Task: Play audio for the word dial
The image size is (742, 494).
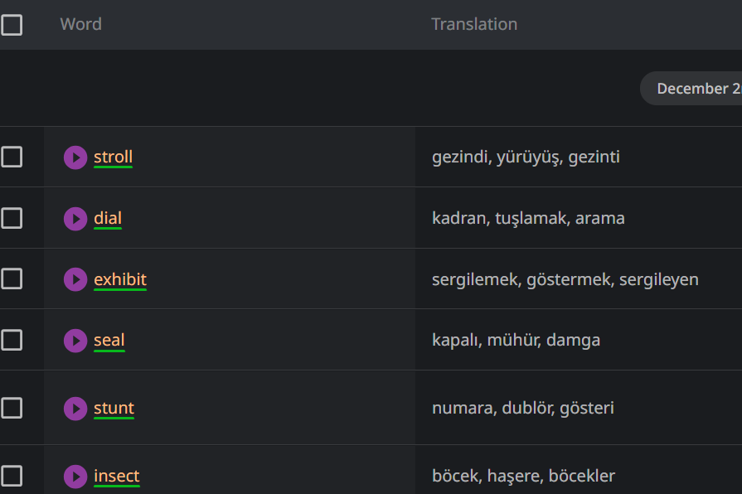Action: click(75, 219)
